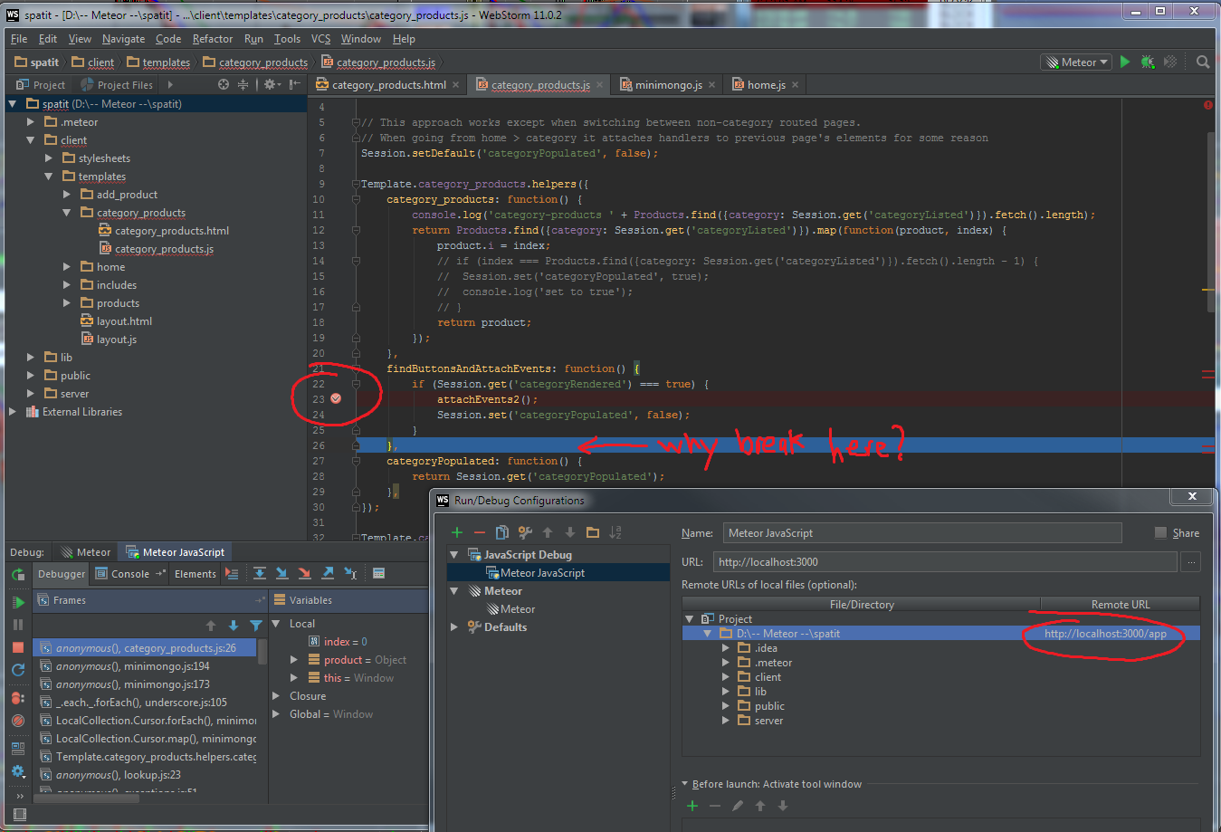Open the Navigate menu

[123, 39]
